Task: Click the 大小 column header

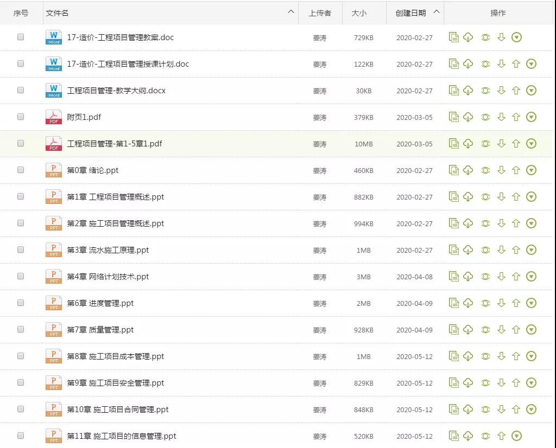Action: click(x=359, y=13)
